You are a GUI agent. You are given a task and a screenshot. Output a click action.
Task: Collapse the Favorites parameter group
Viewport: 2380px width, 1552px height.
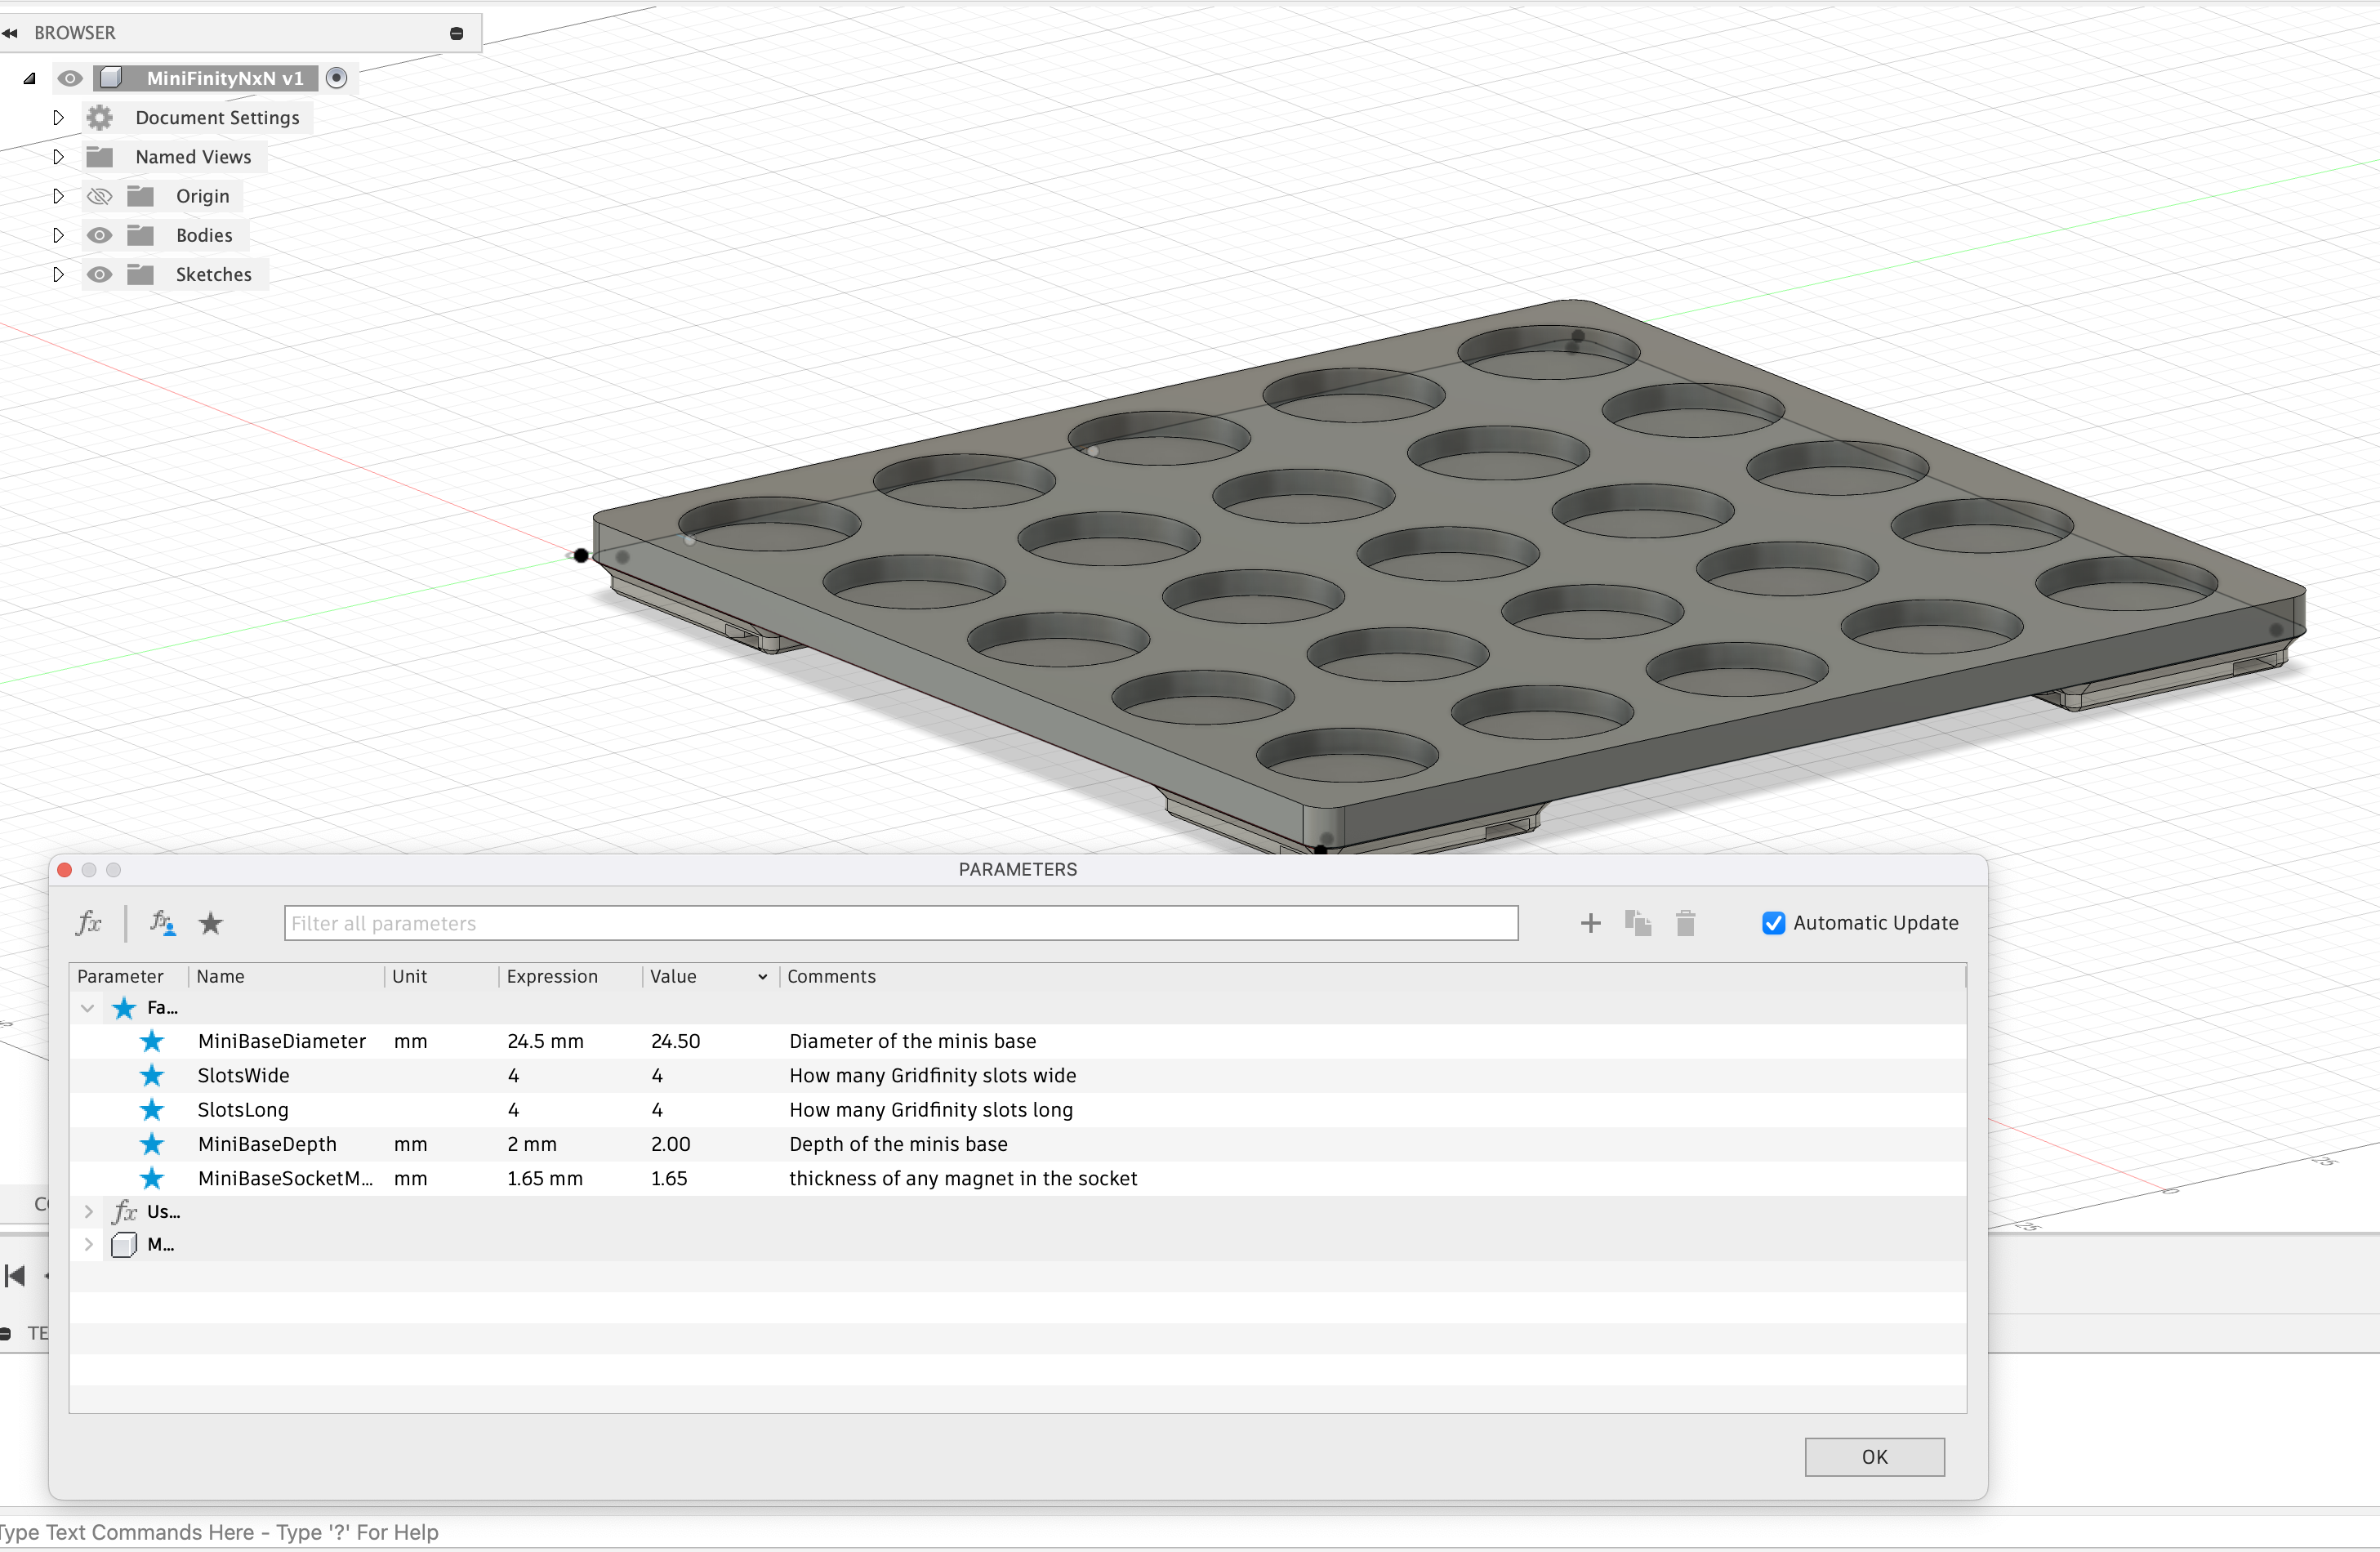click(88, 1008)
